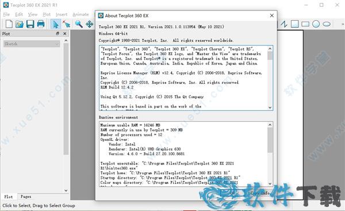
Task: Open the Edit menu
Action: pos(19,14)
